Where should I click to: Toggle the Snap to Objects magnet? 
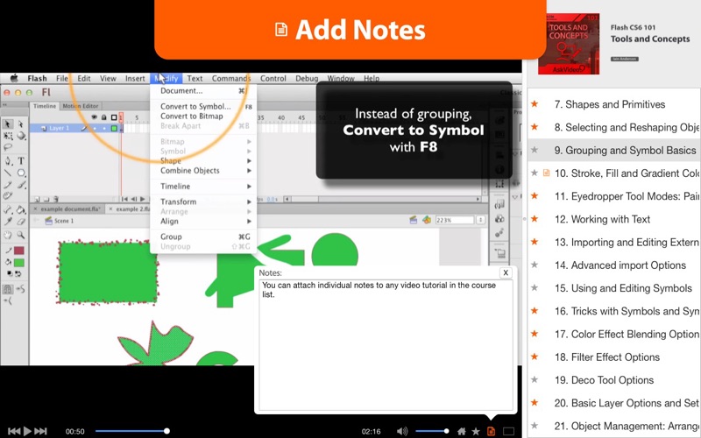pos(8,290)
